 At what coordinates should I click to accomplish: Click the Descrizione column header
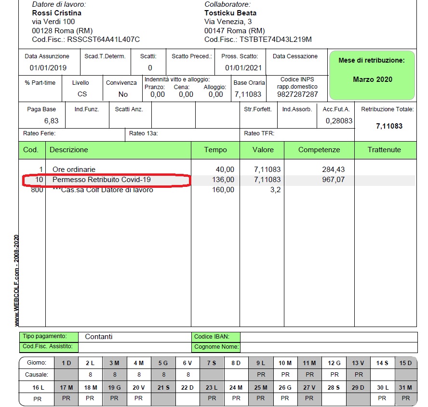pos(69,150)
